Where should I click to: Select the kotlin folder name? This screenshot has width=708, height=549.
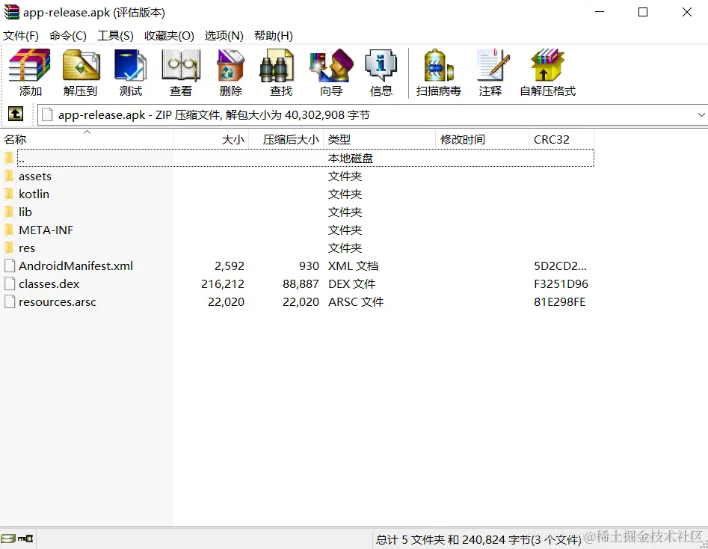click(x=34, y=194)
